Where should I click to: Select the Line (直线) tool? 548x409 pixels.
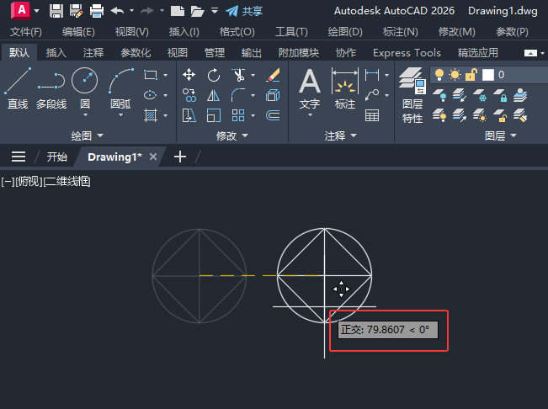18,88
